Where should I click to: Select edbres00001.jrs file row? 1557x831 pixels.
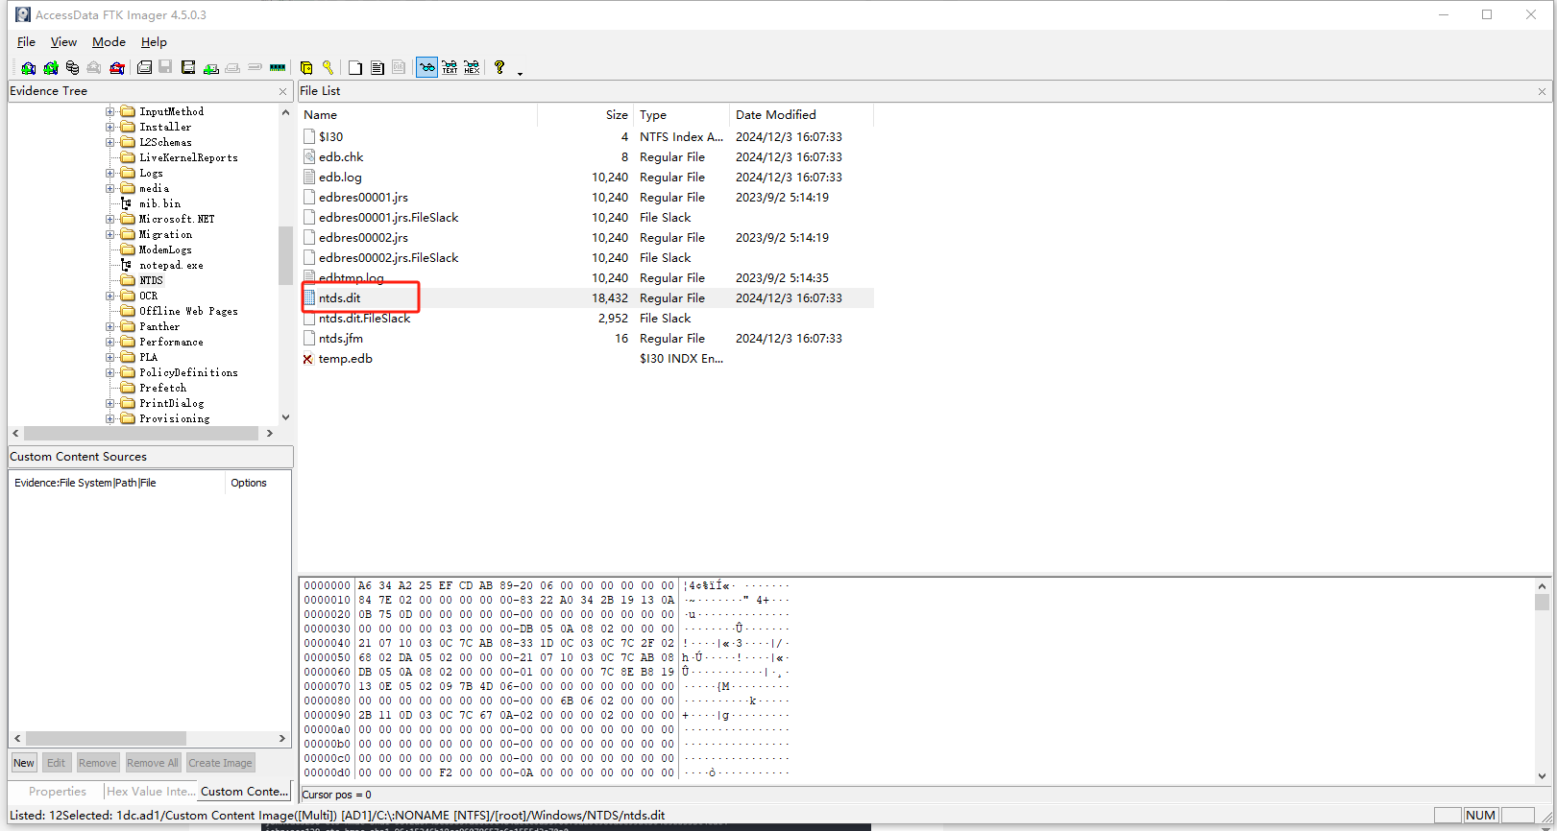coord(586,198)
